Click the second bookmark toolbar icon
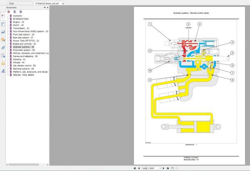The image size is (250, 171). click(x=15, y=12)
